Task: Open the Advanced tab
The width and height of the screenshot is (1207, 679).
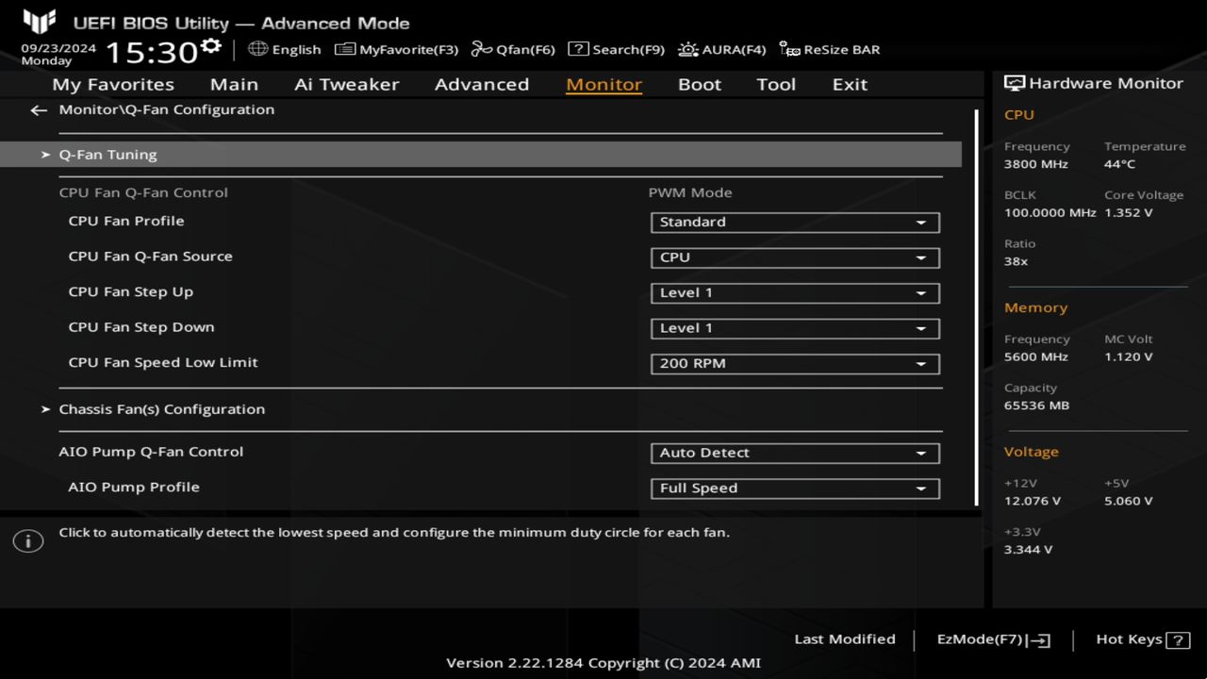Action: click(482, 84)
